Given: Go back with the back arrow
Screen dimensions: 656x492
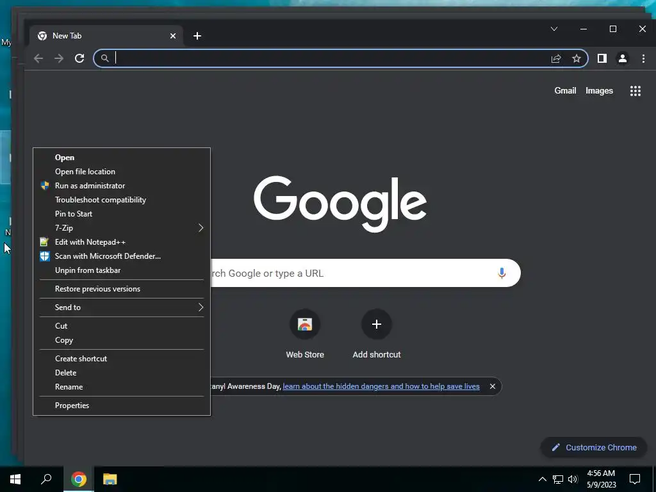Looking at the screenshot, I should click(38, 58).
